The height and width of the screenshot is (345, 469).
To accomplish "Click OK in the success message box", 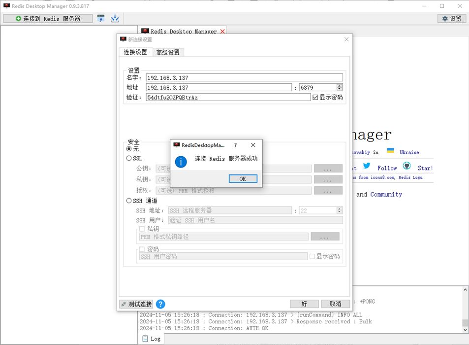I will [x=243, y=179].
